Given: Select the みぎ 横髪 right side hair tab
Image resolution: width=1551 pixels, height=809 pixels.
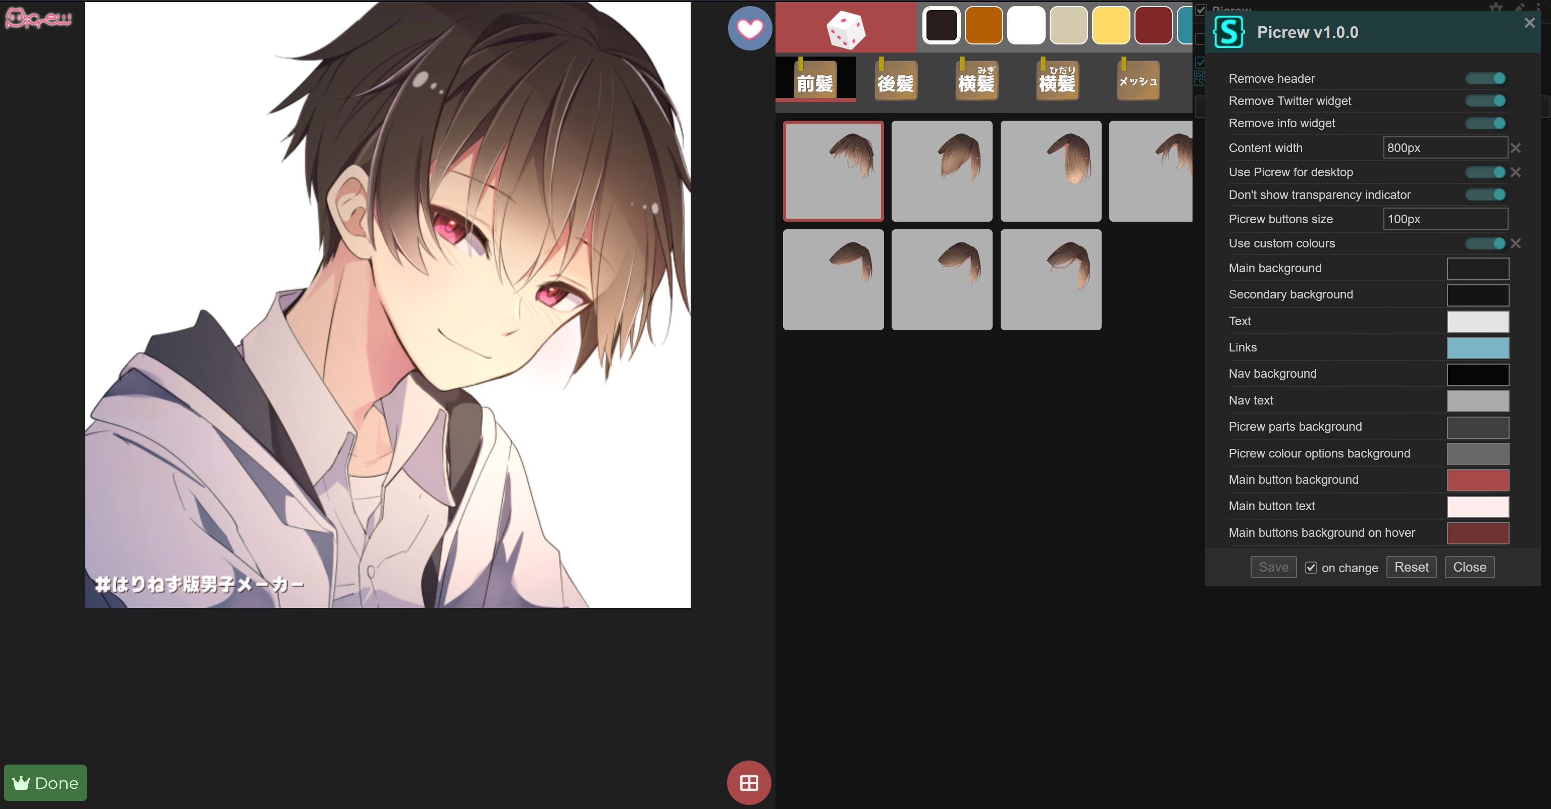Looking at the screenshot, I should click(976, 79).
